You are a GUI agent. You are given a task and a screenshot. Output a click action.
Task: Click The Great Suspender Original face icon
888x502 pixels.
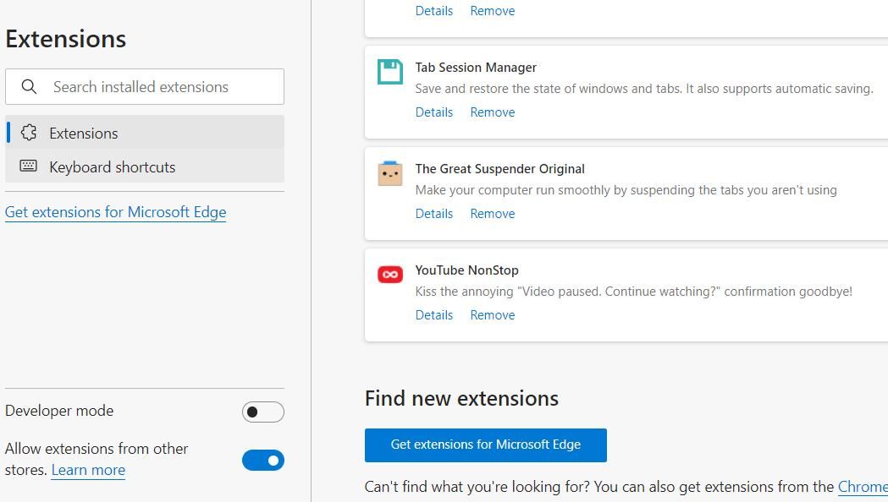(x=390, y=173)
